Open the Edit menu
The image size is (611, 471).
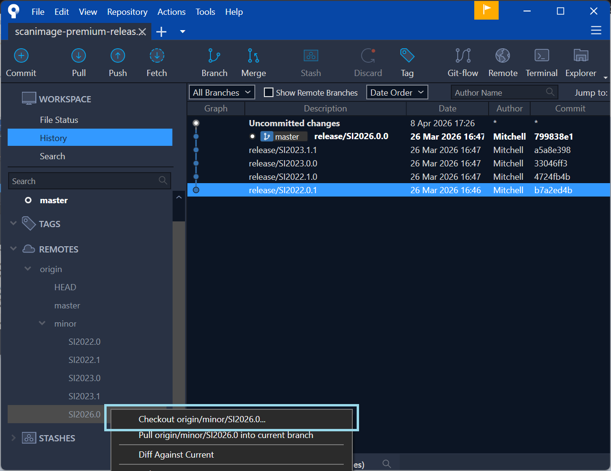tap(62, 12)
